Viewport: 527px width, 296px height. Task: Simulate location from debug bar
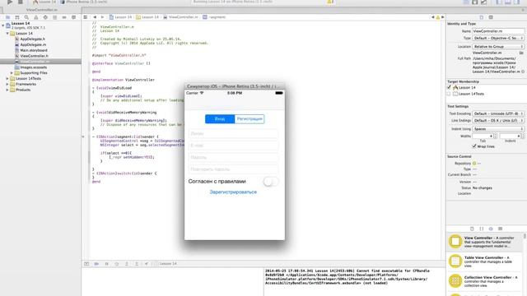[147, 264]
